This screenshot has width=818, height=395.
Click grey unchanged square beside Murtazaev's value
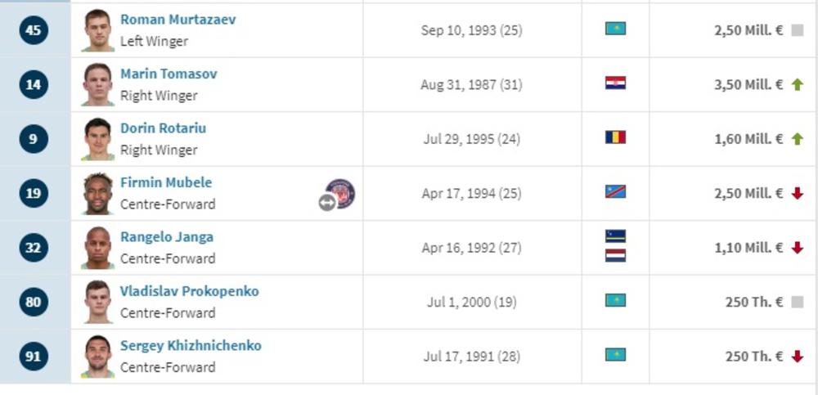[x=798, y=30]
